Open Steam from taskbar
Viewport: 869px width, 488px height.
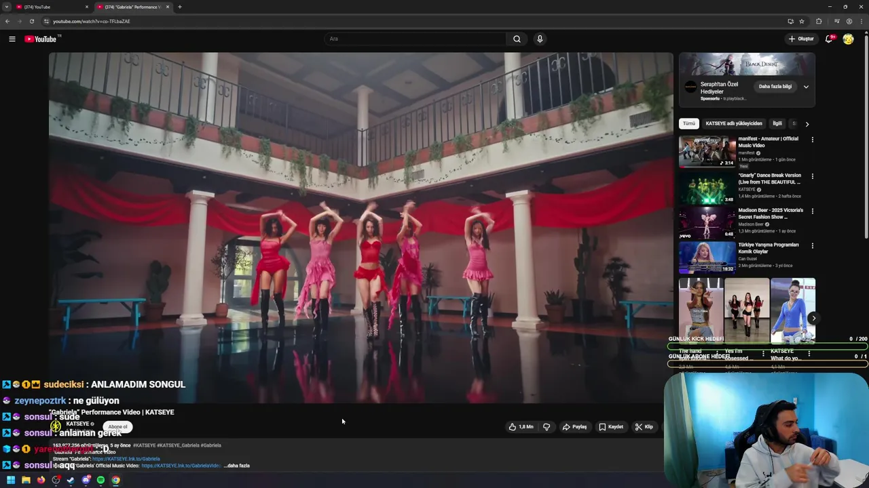[71, 480]
